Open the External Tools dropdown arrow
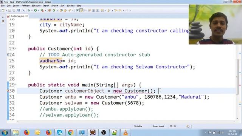Image resolution: width=242 pixels, height=136 pixels. (45, 10)
